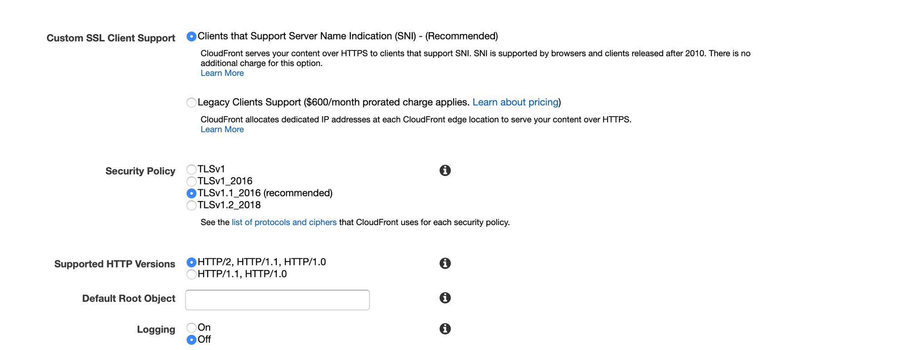Image resolution: width=909 pixels, height=350 pixels.
Task: Choose the TLSv1_2016 security policy
Action: [x=191, y=181]
